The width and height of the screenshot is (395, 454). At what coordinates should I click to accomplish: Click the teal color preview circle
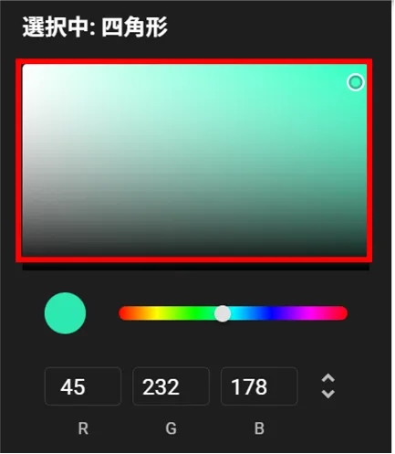tap(65, 313)
